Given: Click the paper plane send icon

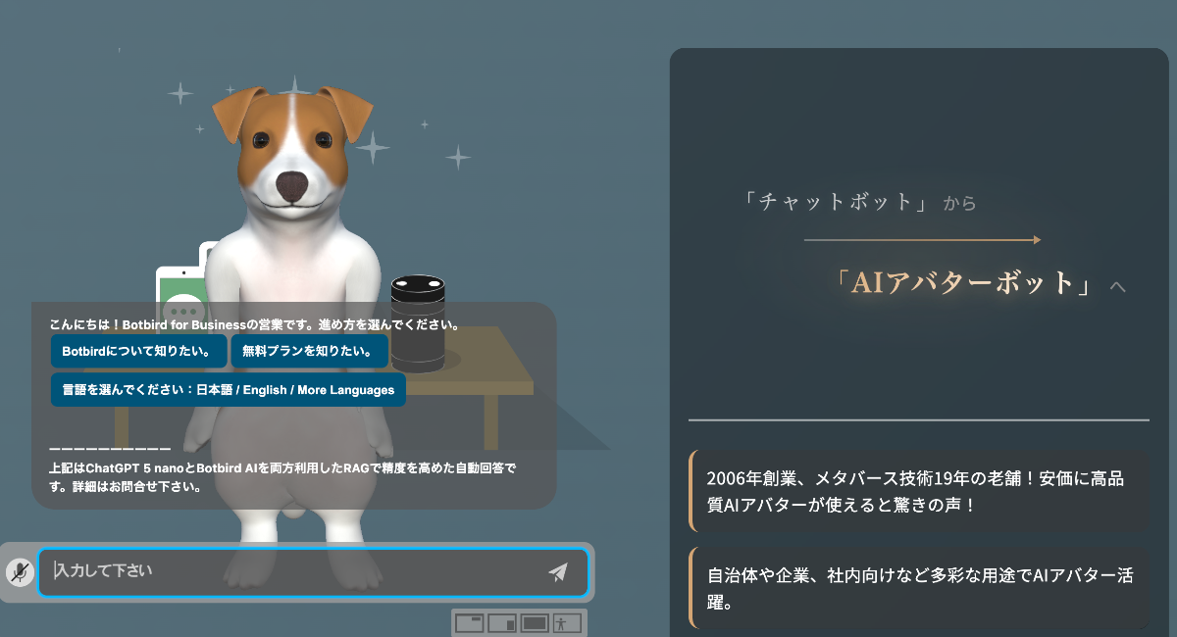Looking at the screenshot, I should pos(559,571).
